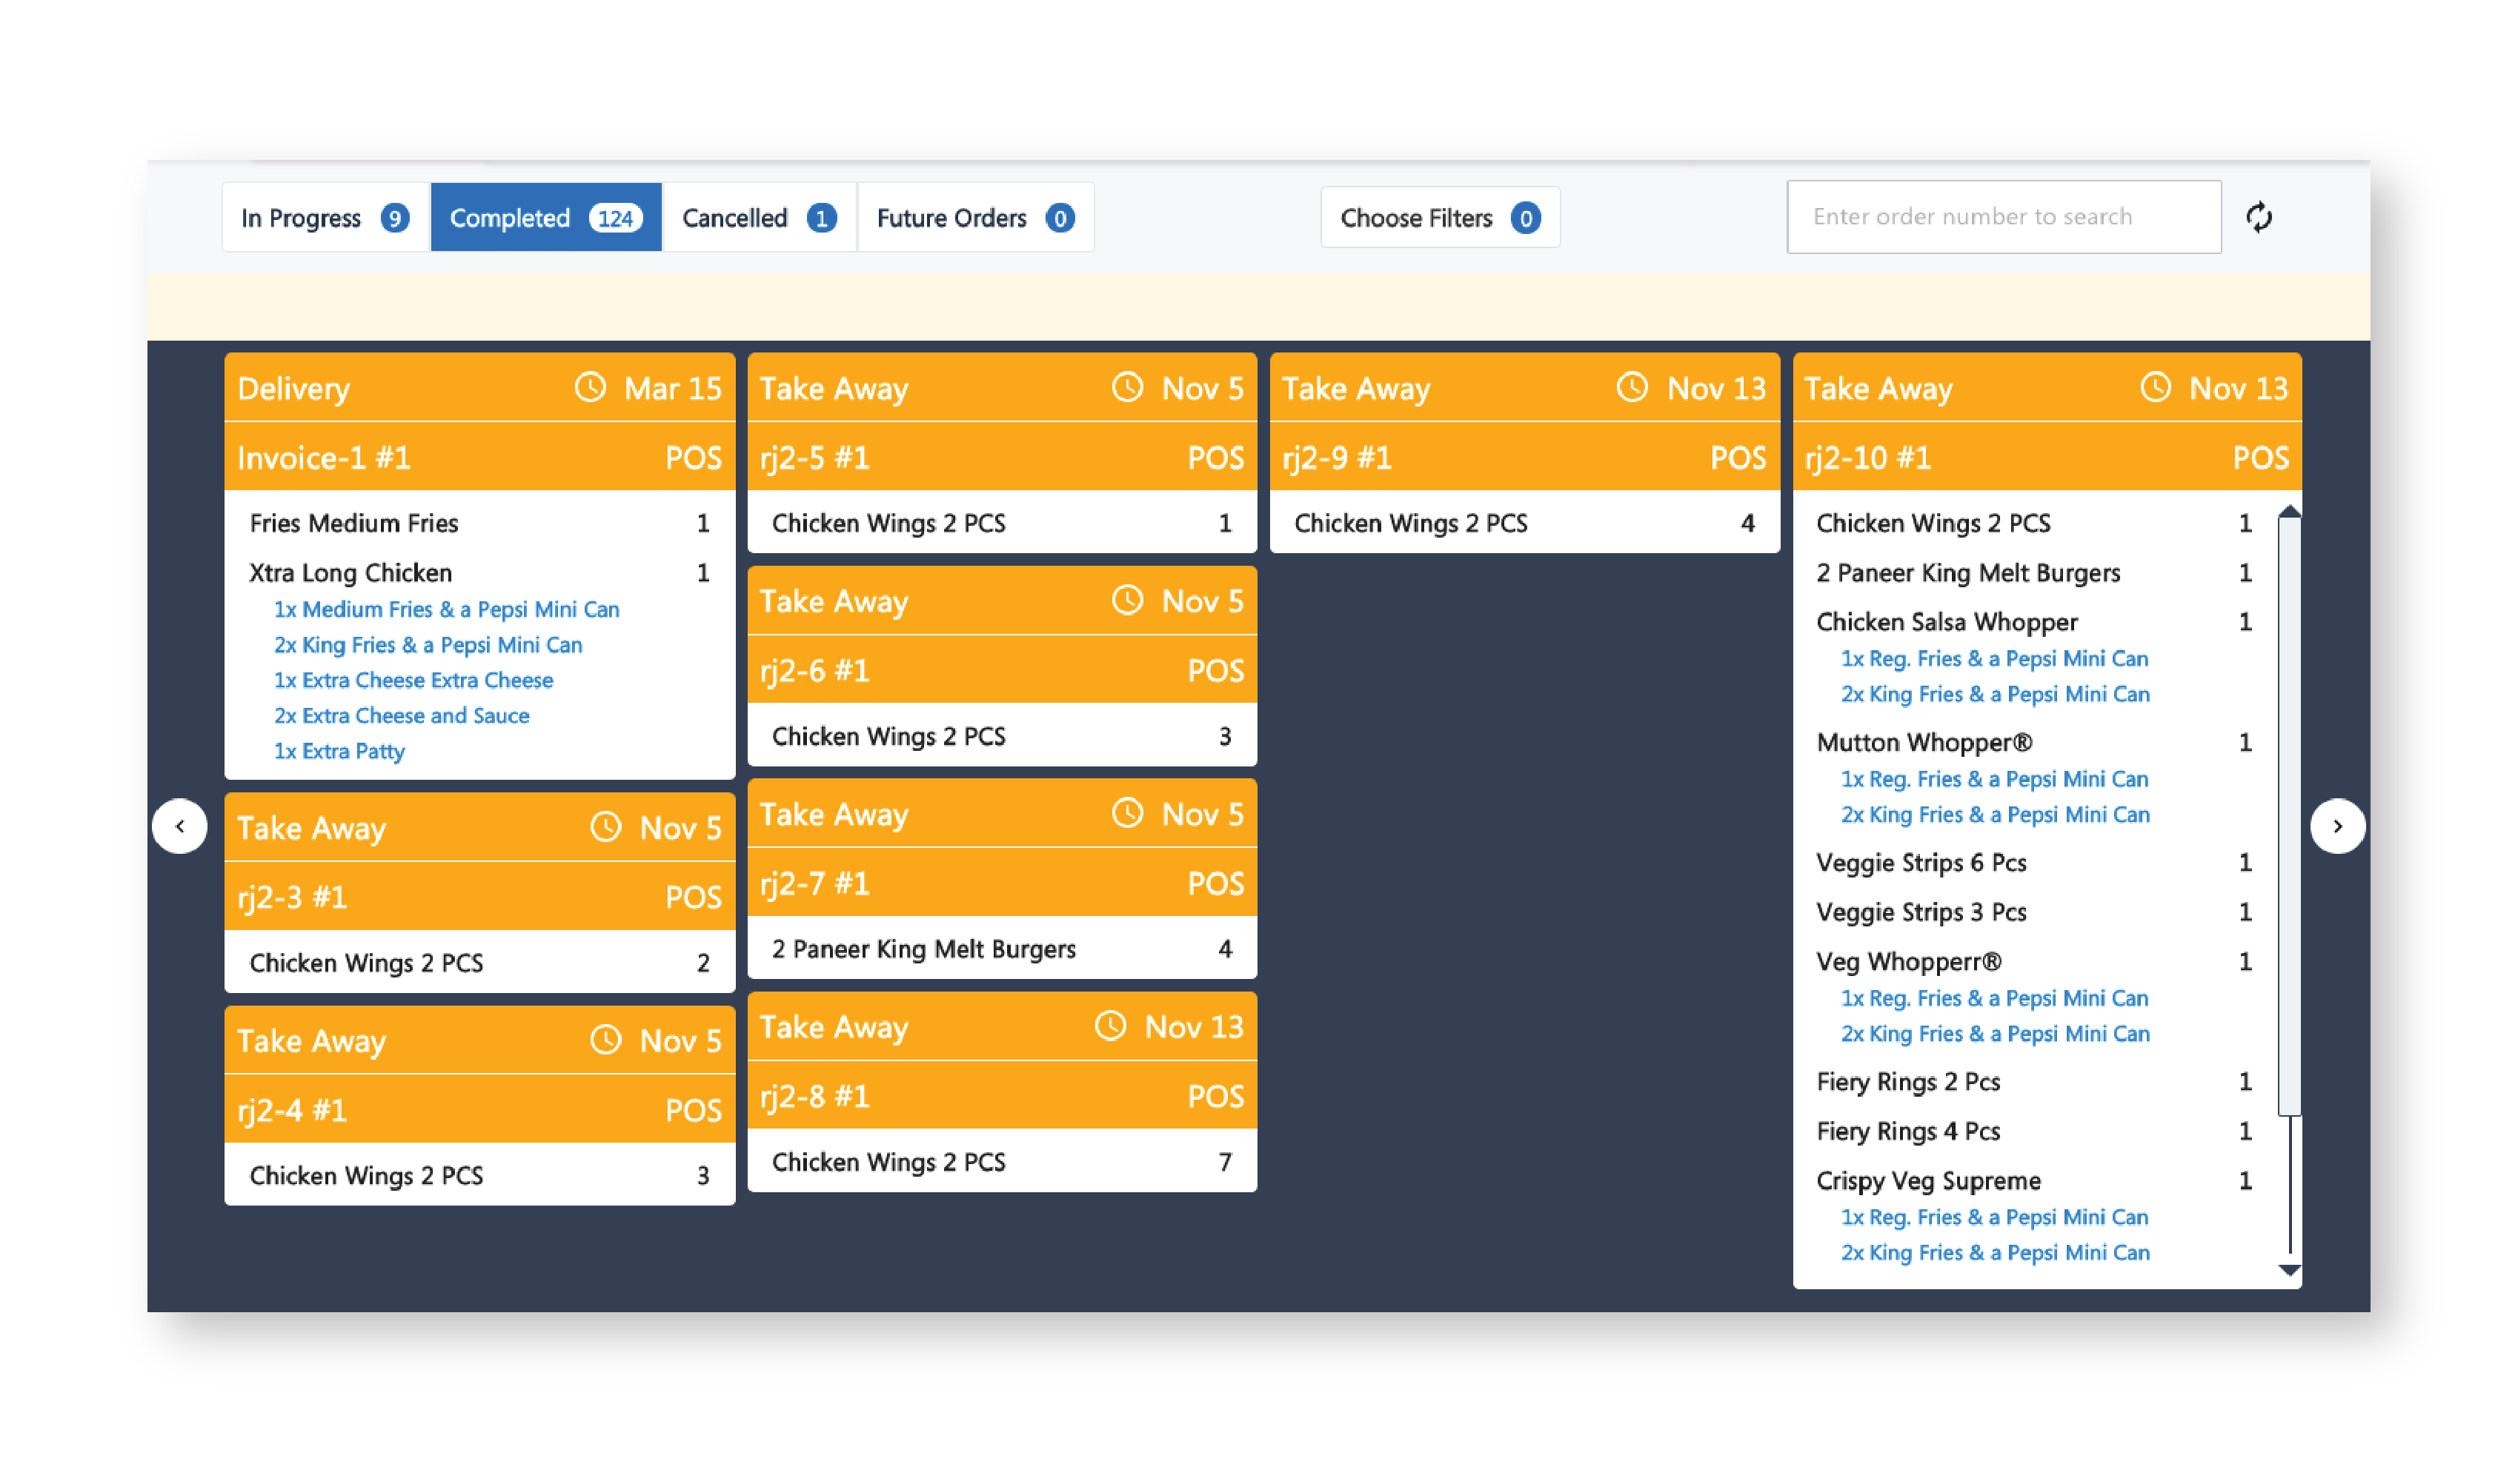Click clock icon on rj2-3 order card

point(605,827)
